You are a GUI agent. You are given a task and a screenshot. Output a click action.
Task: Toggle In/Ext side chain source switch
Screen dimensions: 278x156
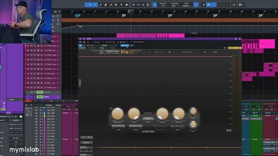click(86, 137)
